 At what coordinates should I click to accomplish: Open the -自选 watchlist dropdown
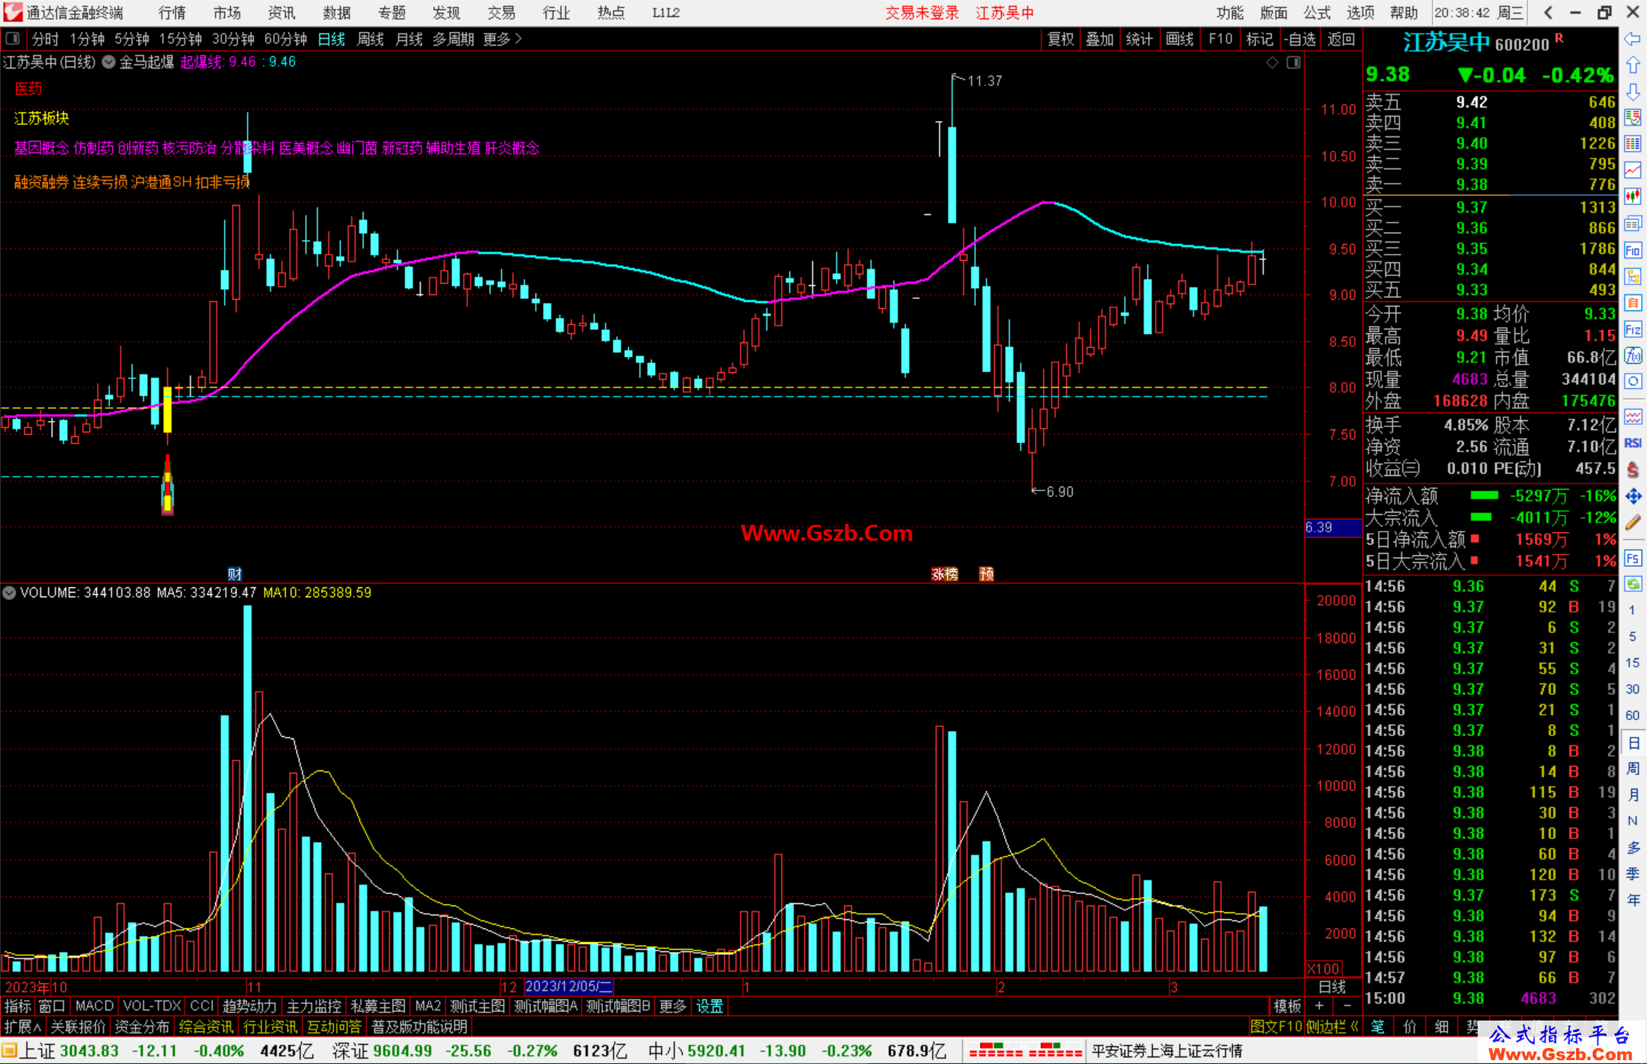1299,39
